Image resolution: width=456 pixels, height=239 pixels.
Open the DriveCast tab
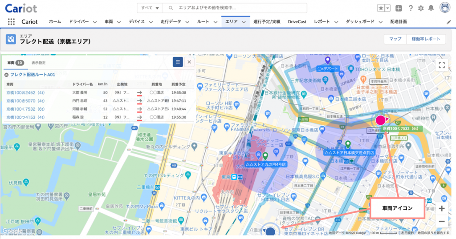point(297,22)
